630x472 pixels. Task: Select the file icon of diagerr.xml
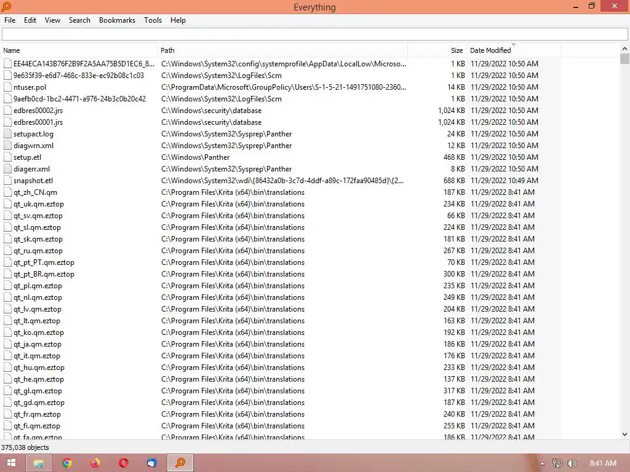pyautogui.click(x=7, y=168)
